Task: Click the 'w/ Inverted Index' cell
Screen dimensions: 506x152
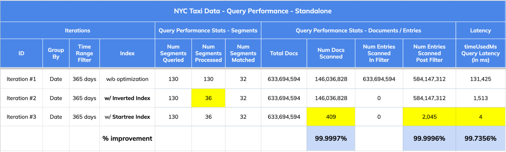Action: 127,98
